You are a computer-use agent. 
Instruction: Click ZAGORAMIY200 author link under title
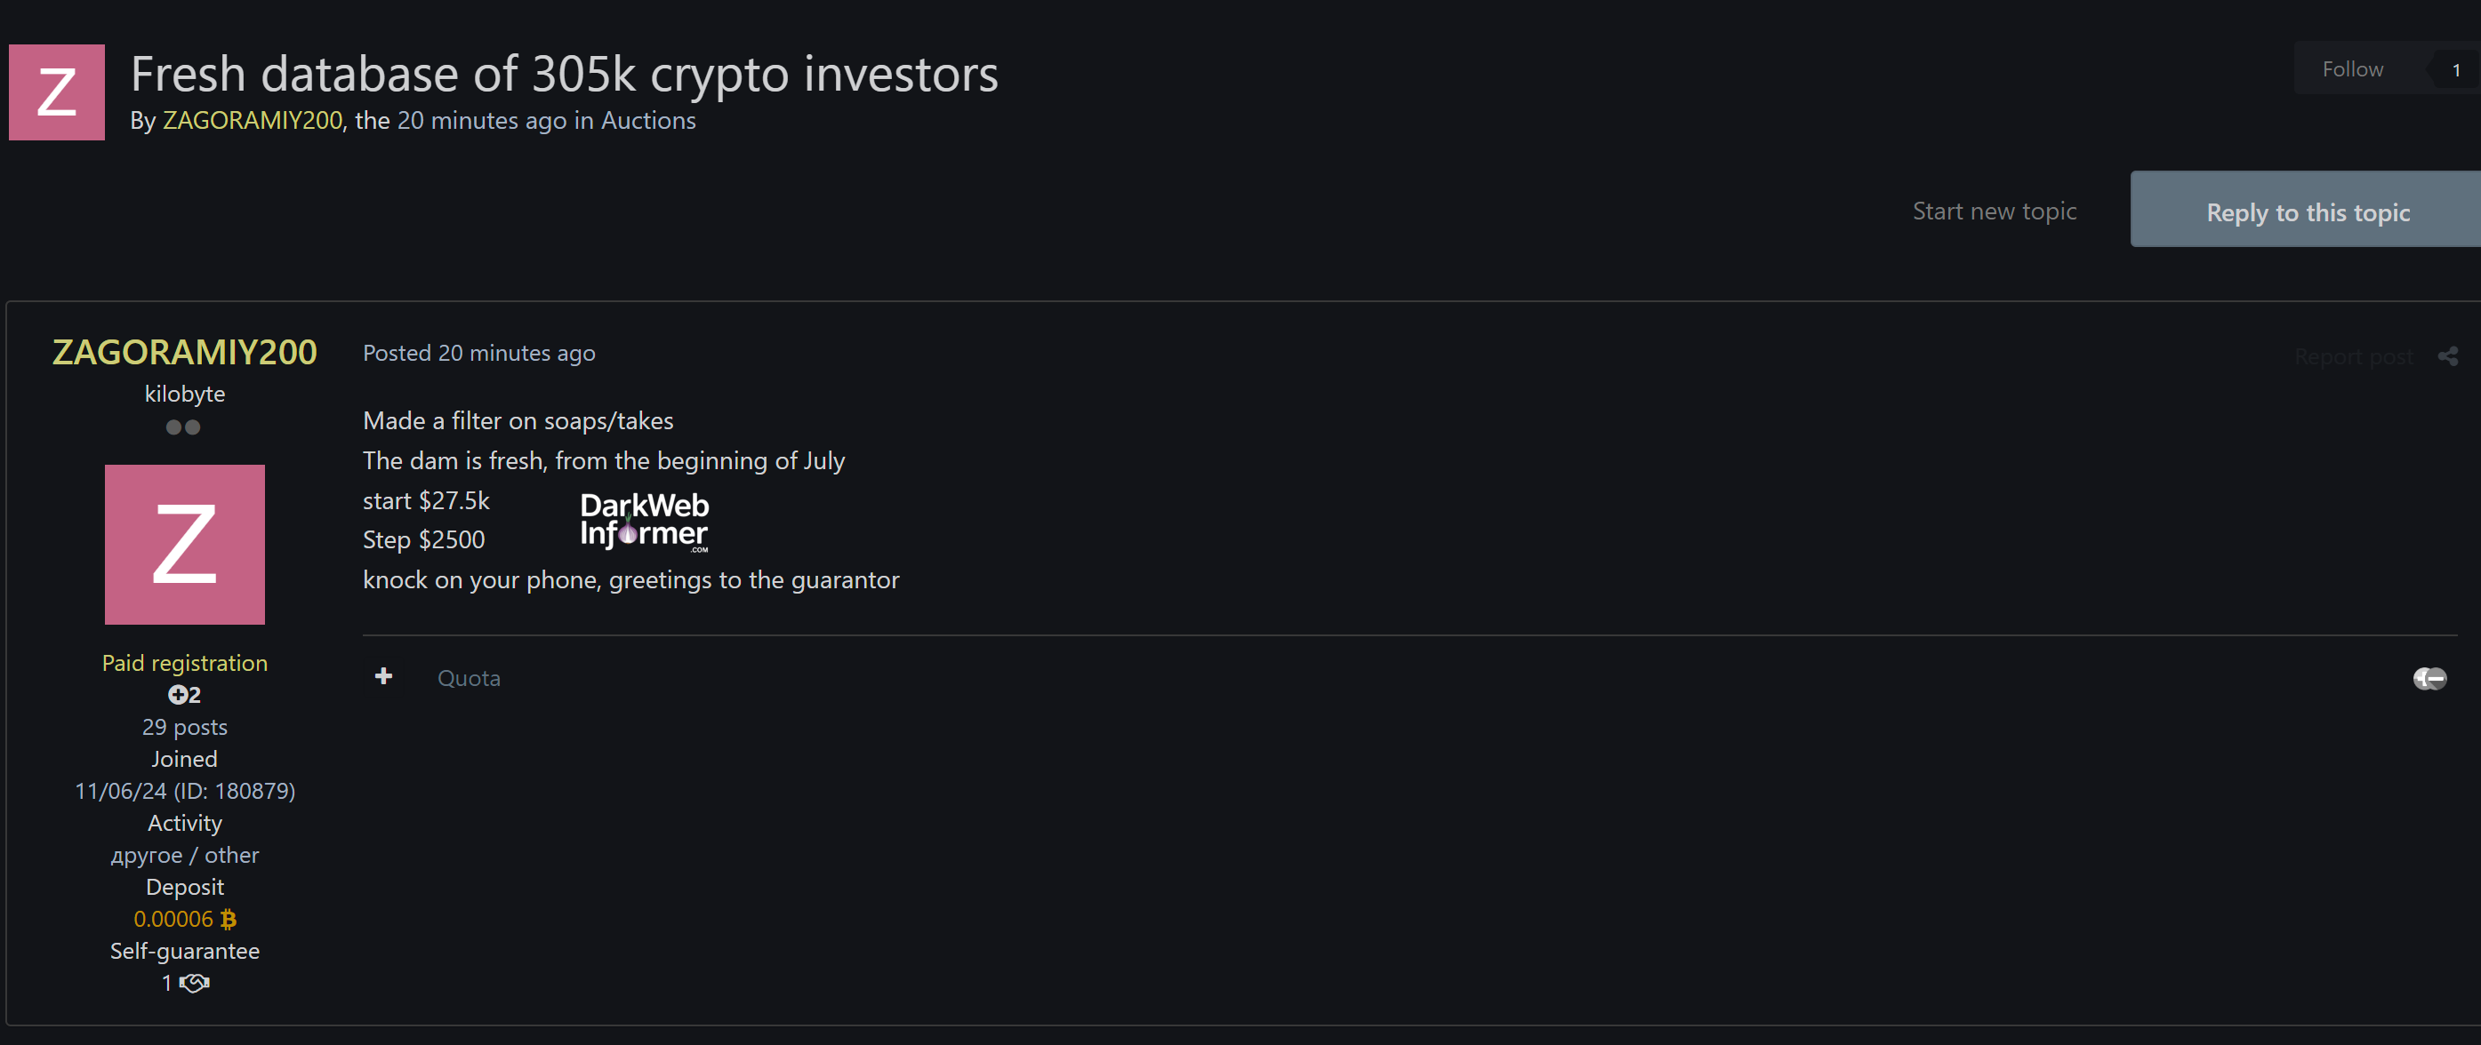253,120
